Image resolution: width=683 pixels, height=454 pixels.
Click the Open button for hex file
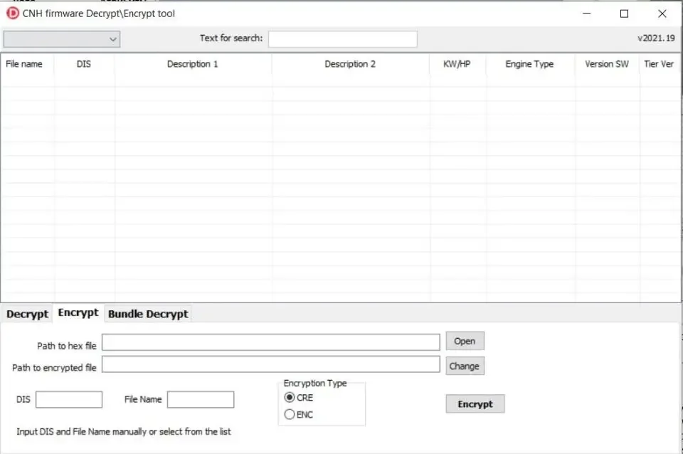465,341
